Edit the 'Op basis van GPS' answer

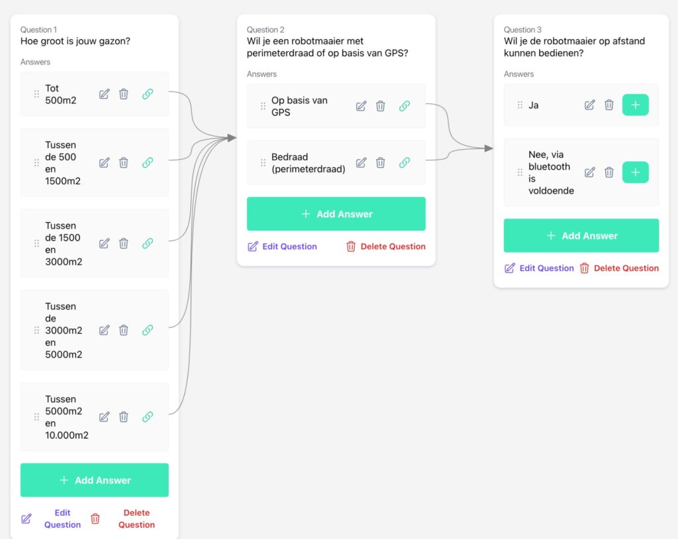(361, 106)
